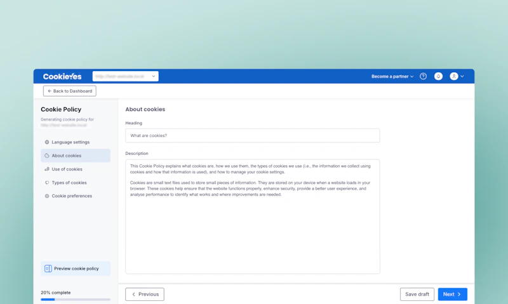
Task: Click the globe icon beside Language settings
Action: [x=47, y=142]
